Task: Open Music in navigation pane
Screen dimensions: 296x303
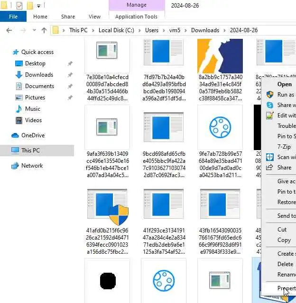Action: pyautogui.click(x=33, y=109)
